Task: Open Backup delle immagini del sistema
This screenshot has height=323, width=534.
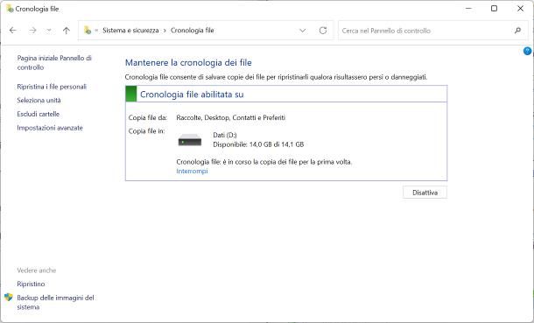Action: coord(55,302)
